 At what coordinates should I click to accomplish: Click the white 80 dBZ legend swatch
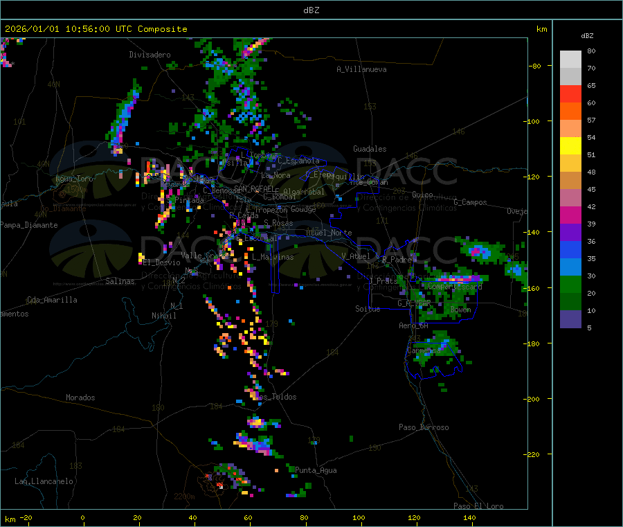(x=570, y=60)
